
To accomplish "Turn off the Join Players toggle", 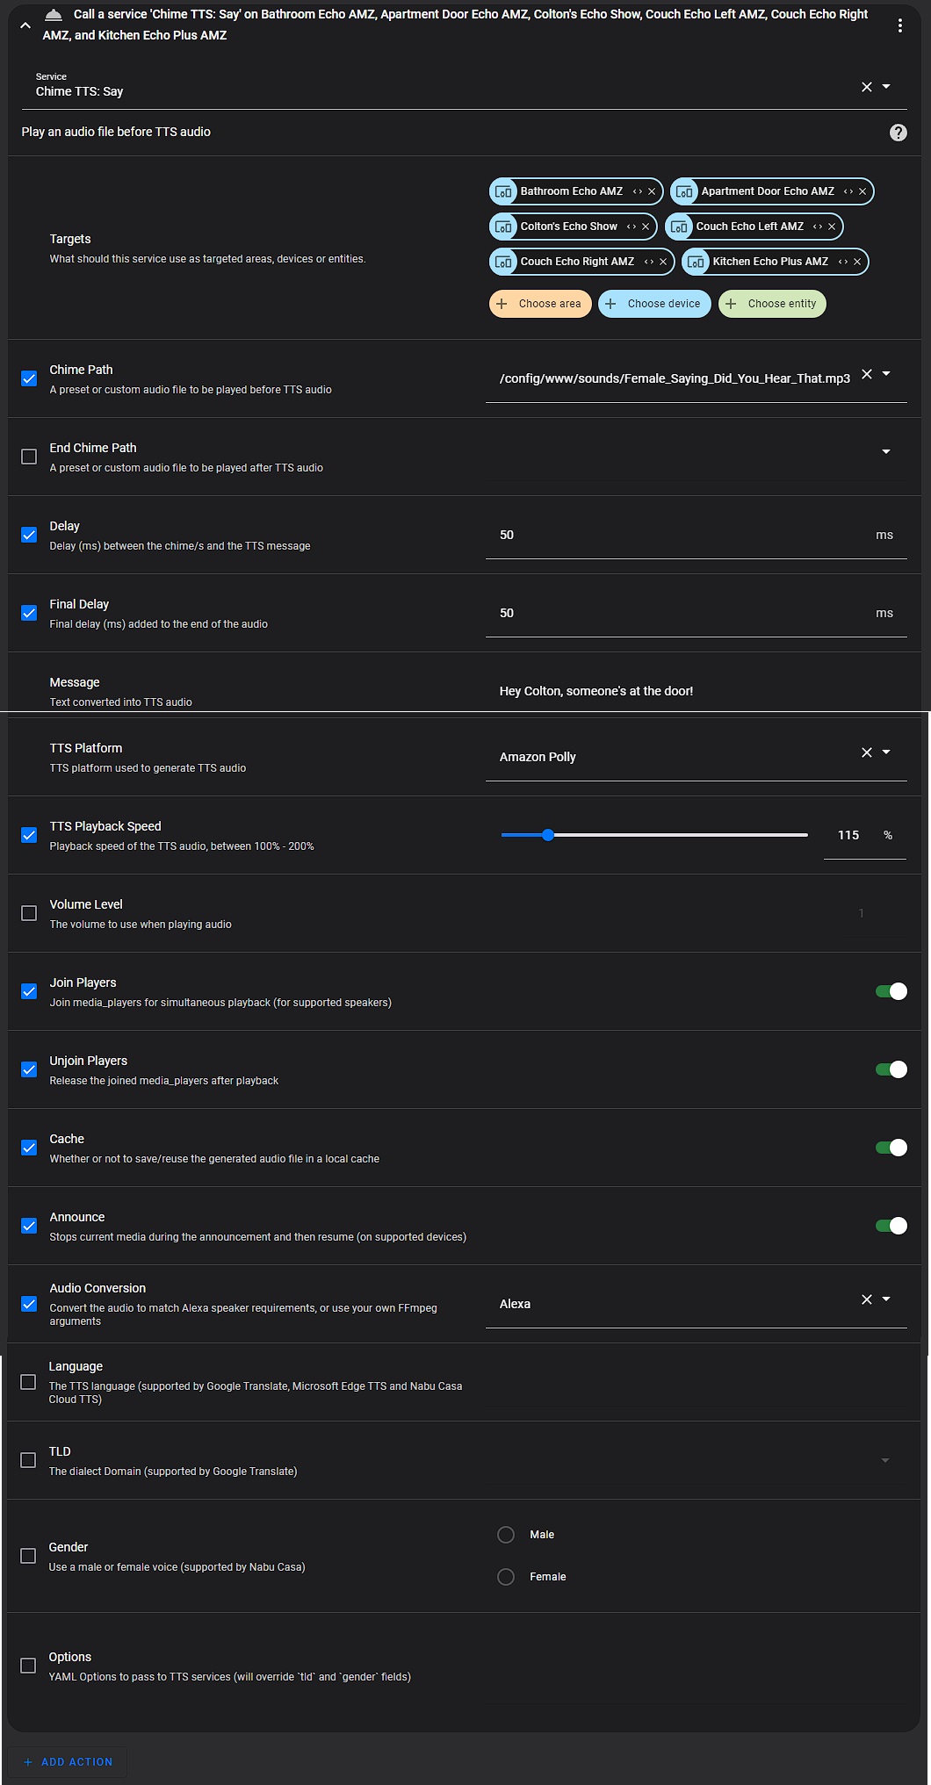I will point(891,991).
